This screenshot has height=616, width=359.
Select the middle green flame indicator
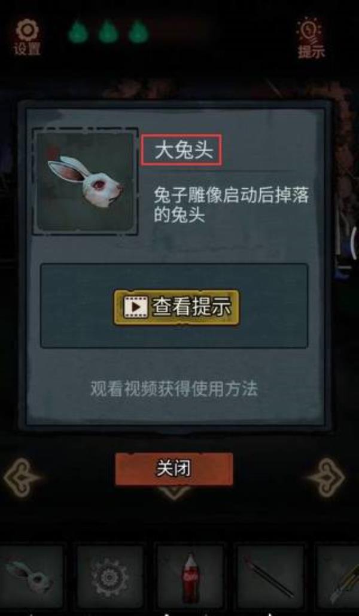pyautogui.click(x=108, y=32)
